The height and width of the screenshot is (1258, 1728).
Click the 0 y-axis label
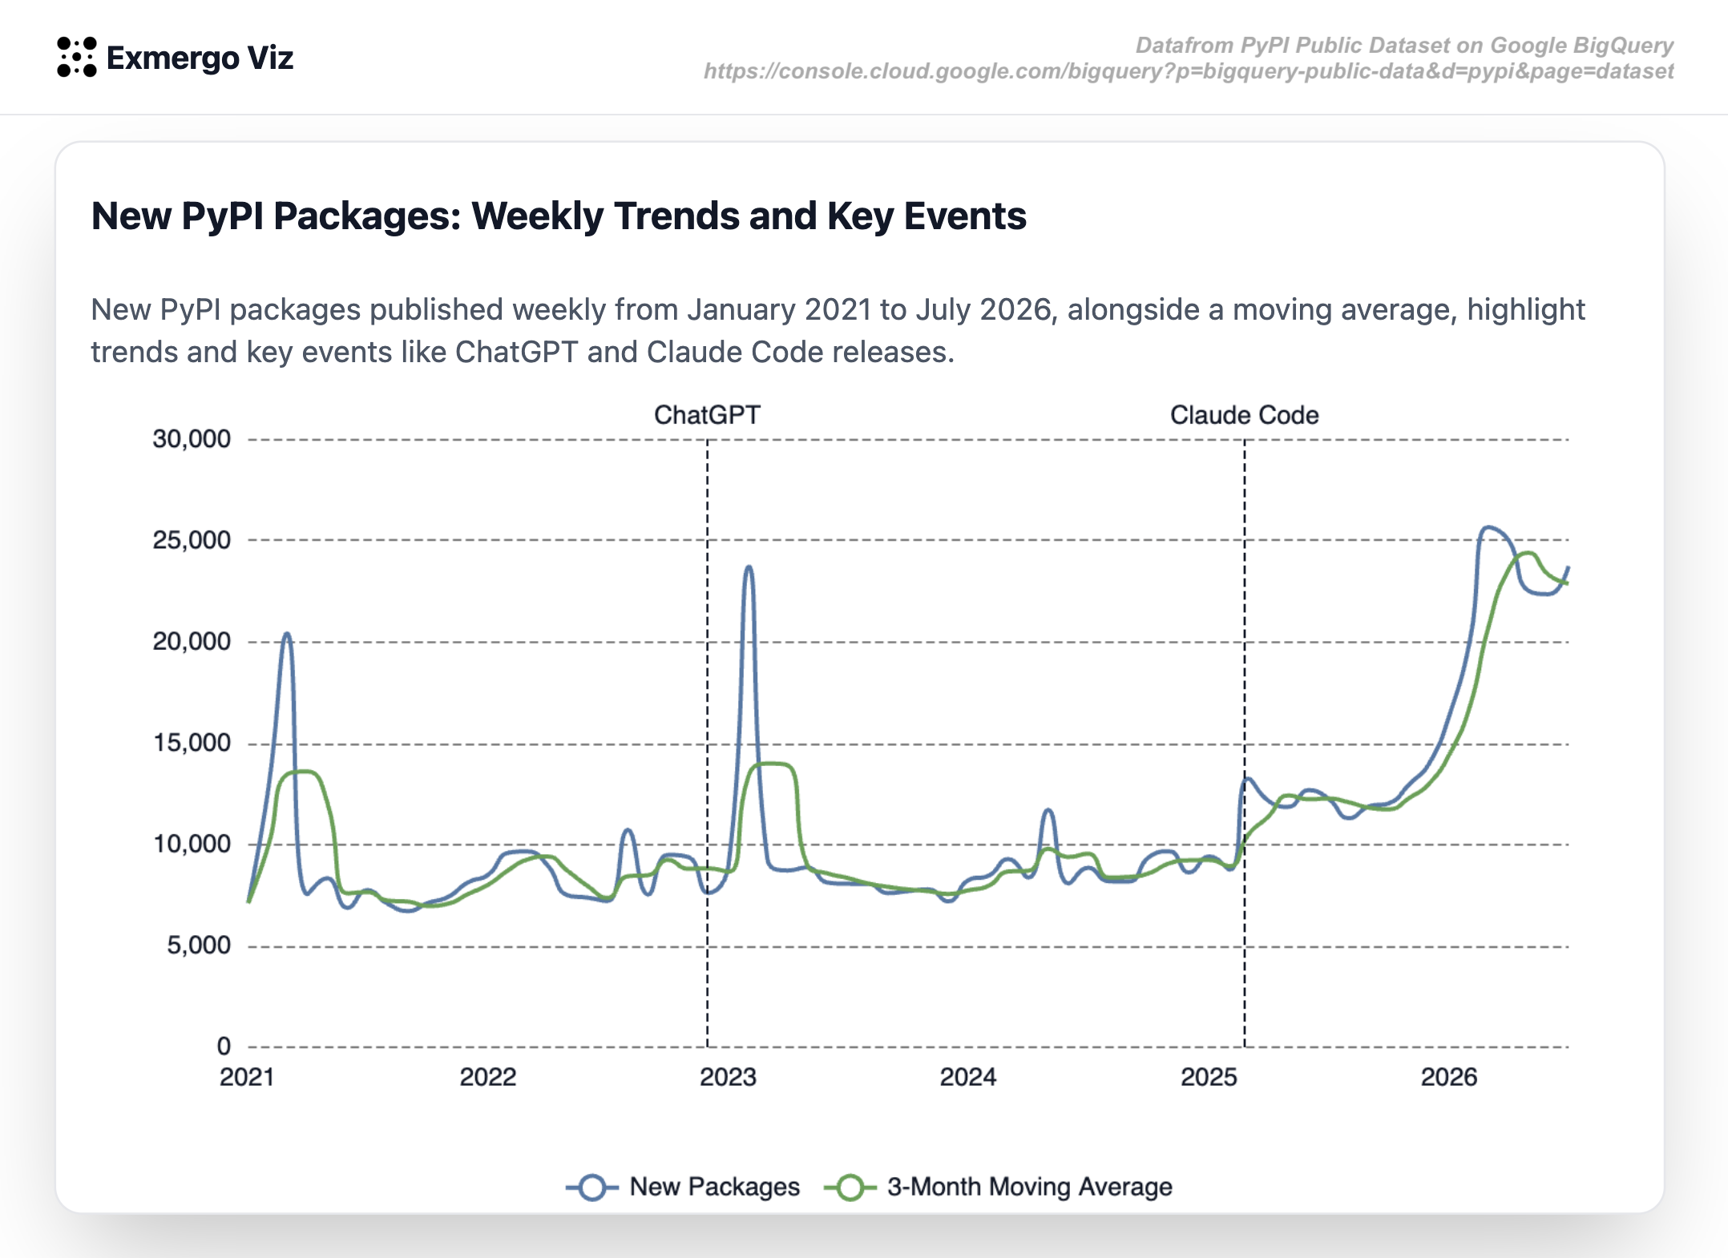[224, 1046]
